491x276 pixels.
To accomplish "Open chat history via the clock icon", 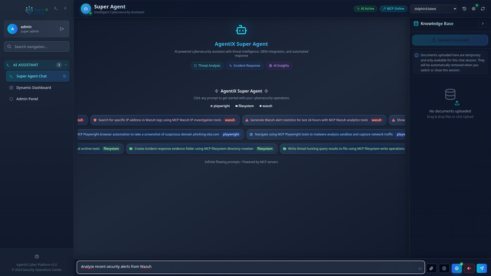I will pos(465,8).
